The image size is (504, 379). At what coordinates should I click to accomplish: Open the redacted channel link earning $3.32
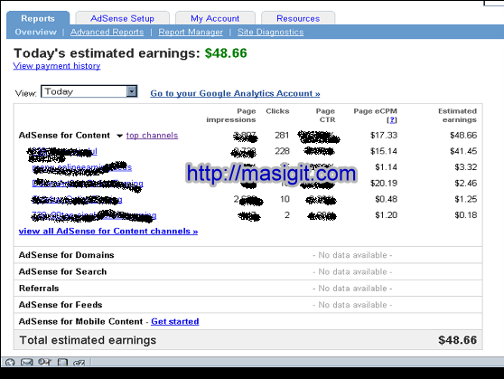[x=82, y=167]
